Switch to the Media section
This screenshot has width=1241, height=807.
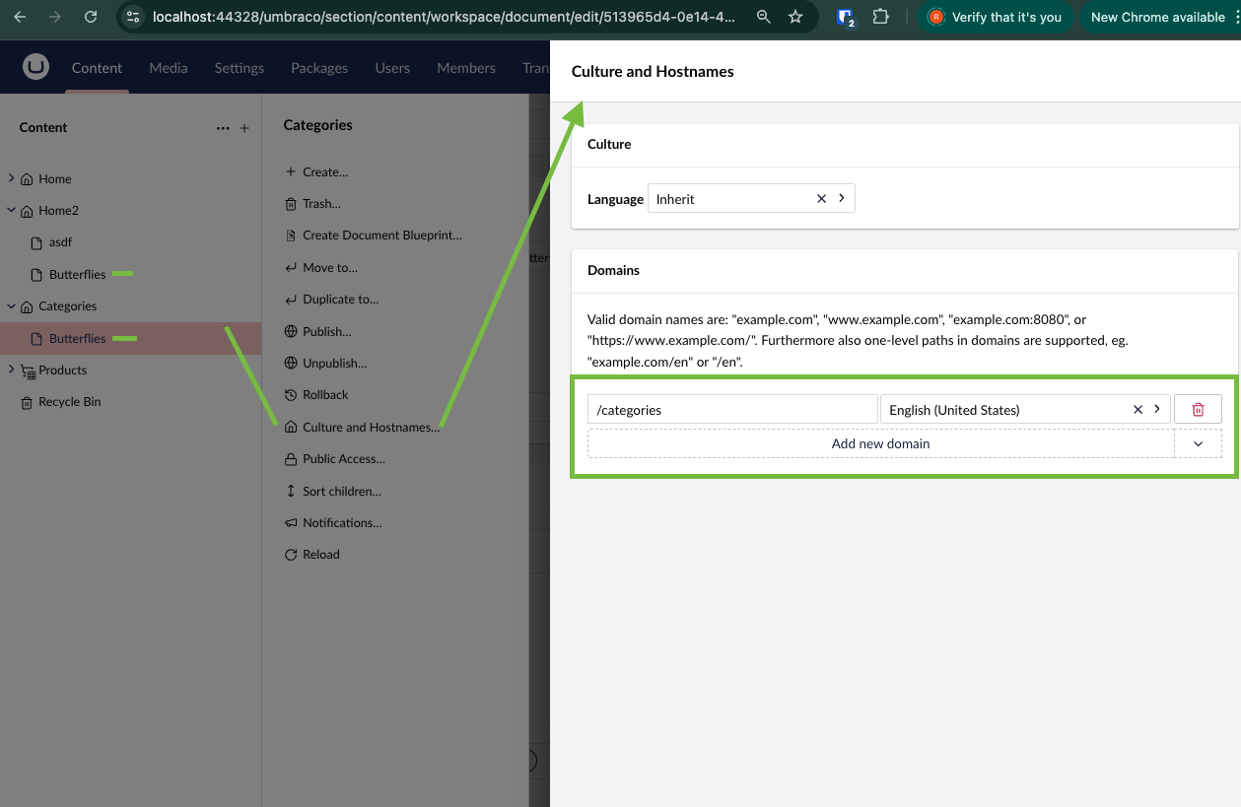tap(169, 68)
